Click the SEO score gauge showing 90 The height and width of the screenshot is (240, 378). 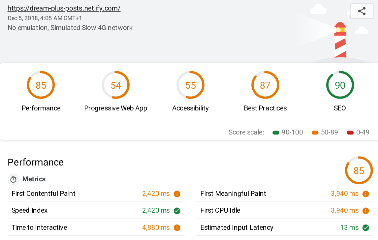click(340, 85)
